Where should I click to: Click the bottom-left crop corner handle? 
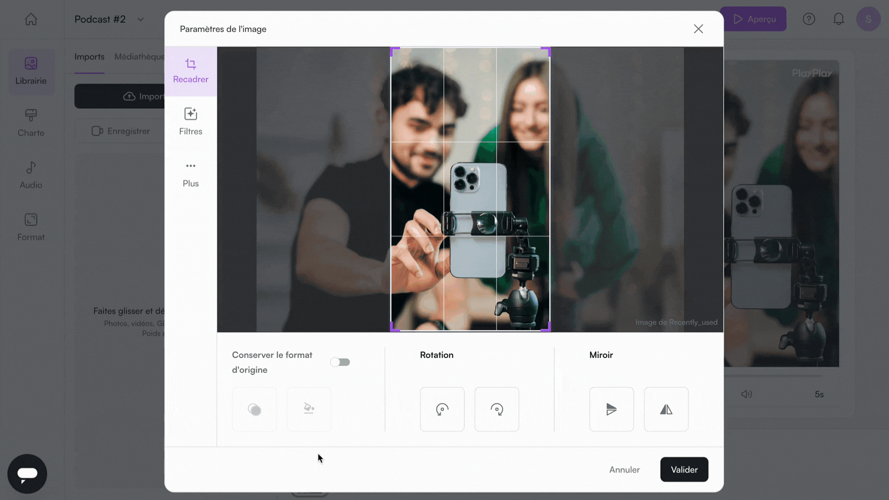[394, 328]
